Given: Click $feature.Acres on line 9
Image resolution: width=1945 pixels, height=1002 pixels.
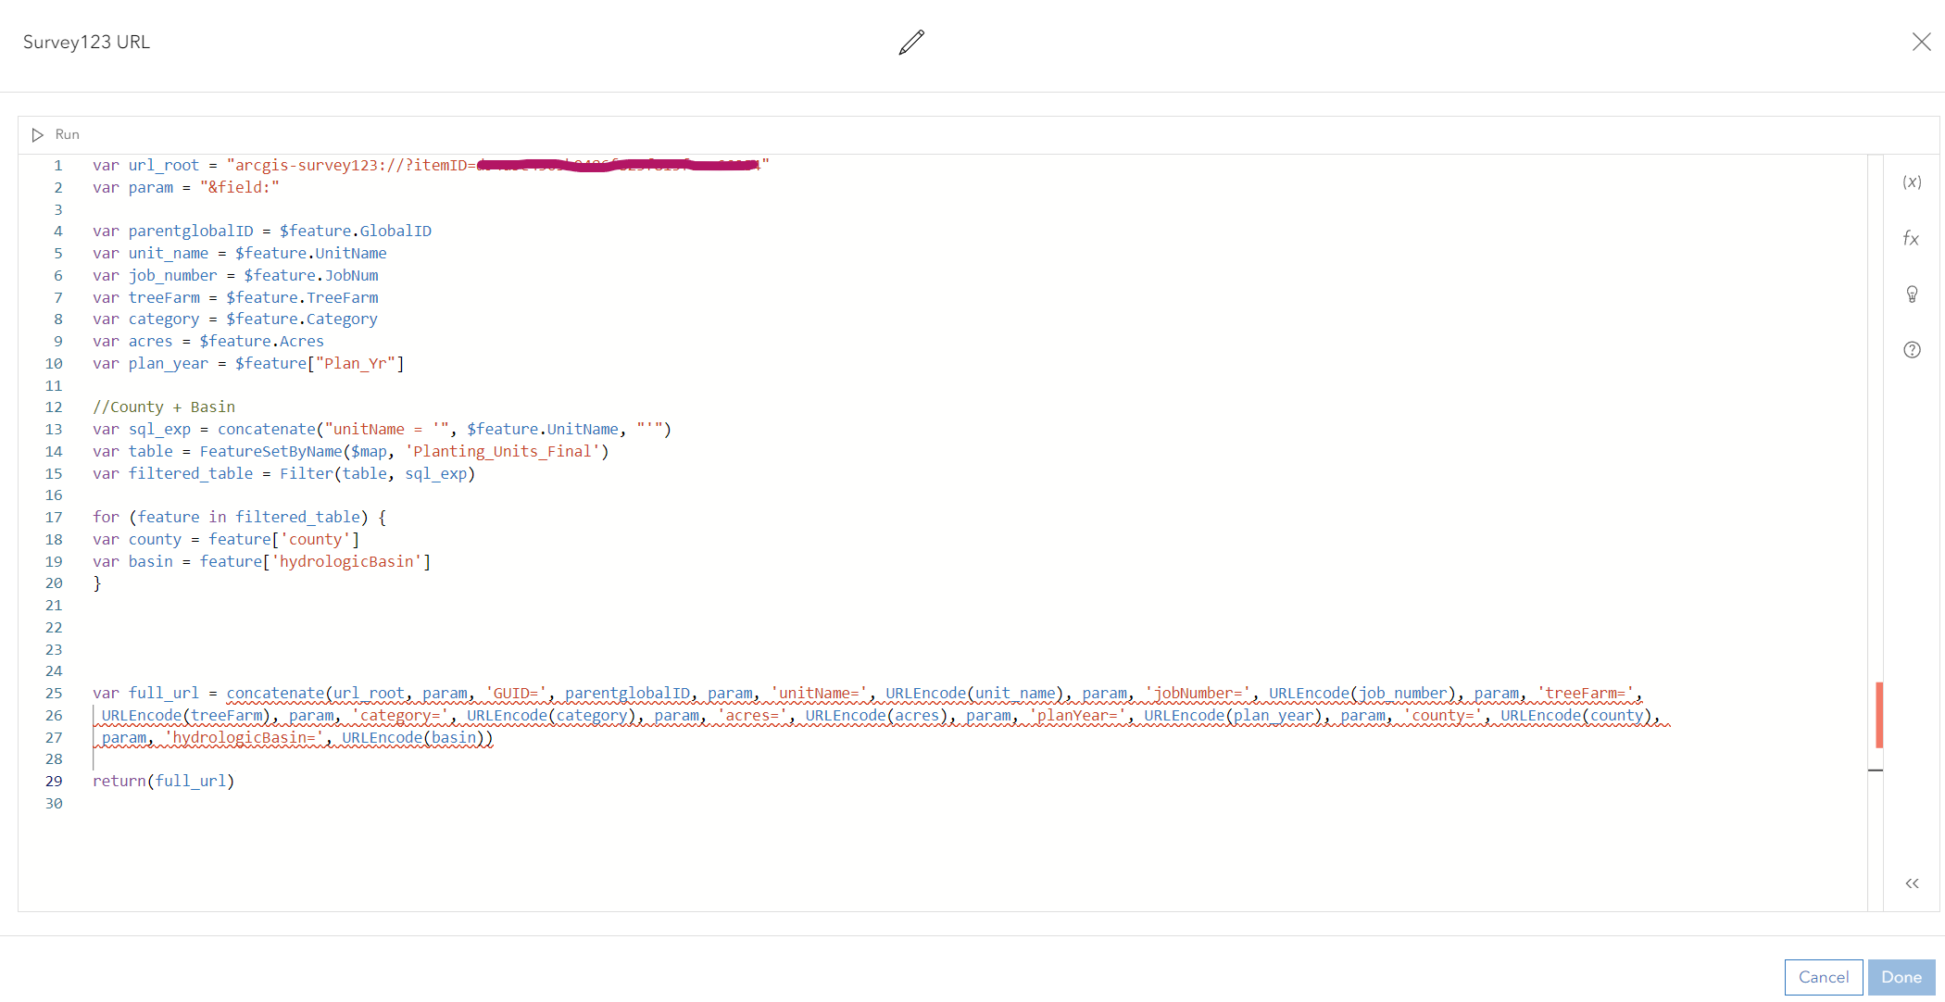Looking at the screenshot, I should (262, 341).
